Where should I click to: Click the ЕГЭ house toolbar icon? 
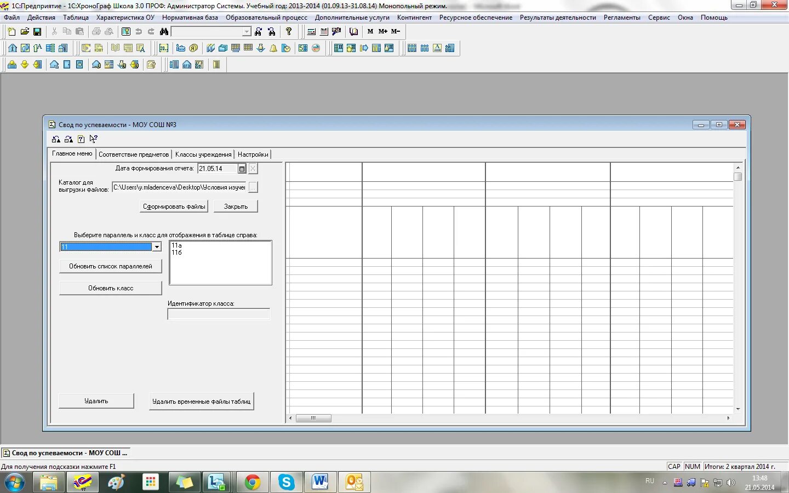[187, 65]
